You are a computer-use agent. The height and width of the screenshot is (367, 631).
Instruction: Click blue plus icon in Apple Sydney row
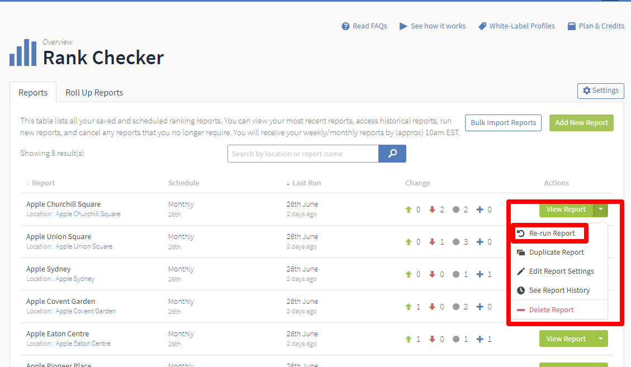(480, 274)
